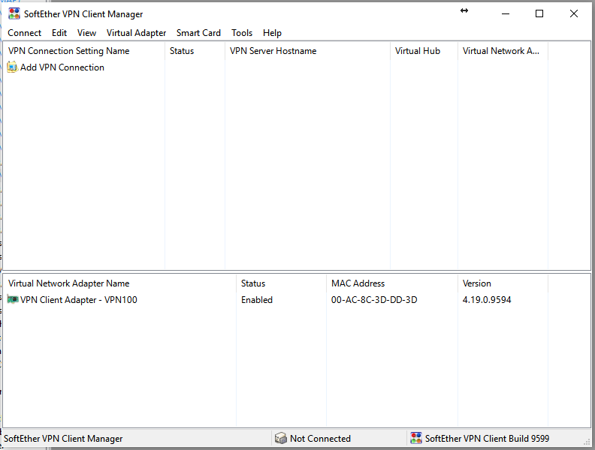
Task: Sort by Virtual Hub column header
Action: coord(424,51)
